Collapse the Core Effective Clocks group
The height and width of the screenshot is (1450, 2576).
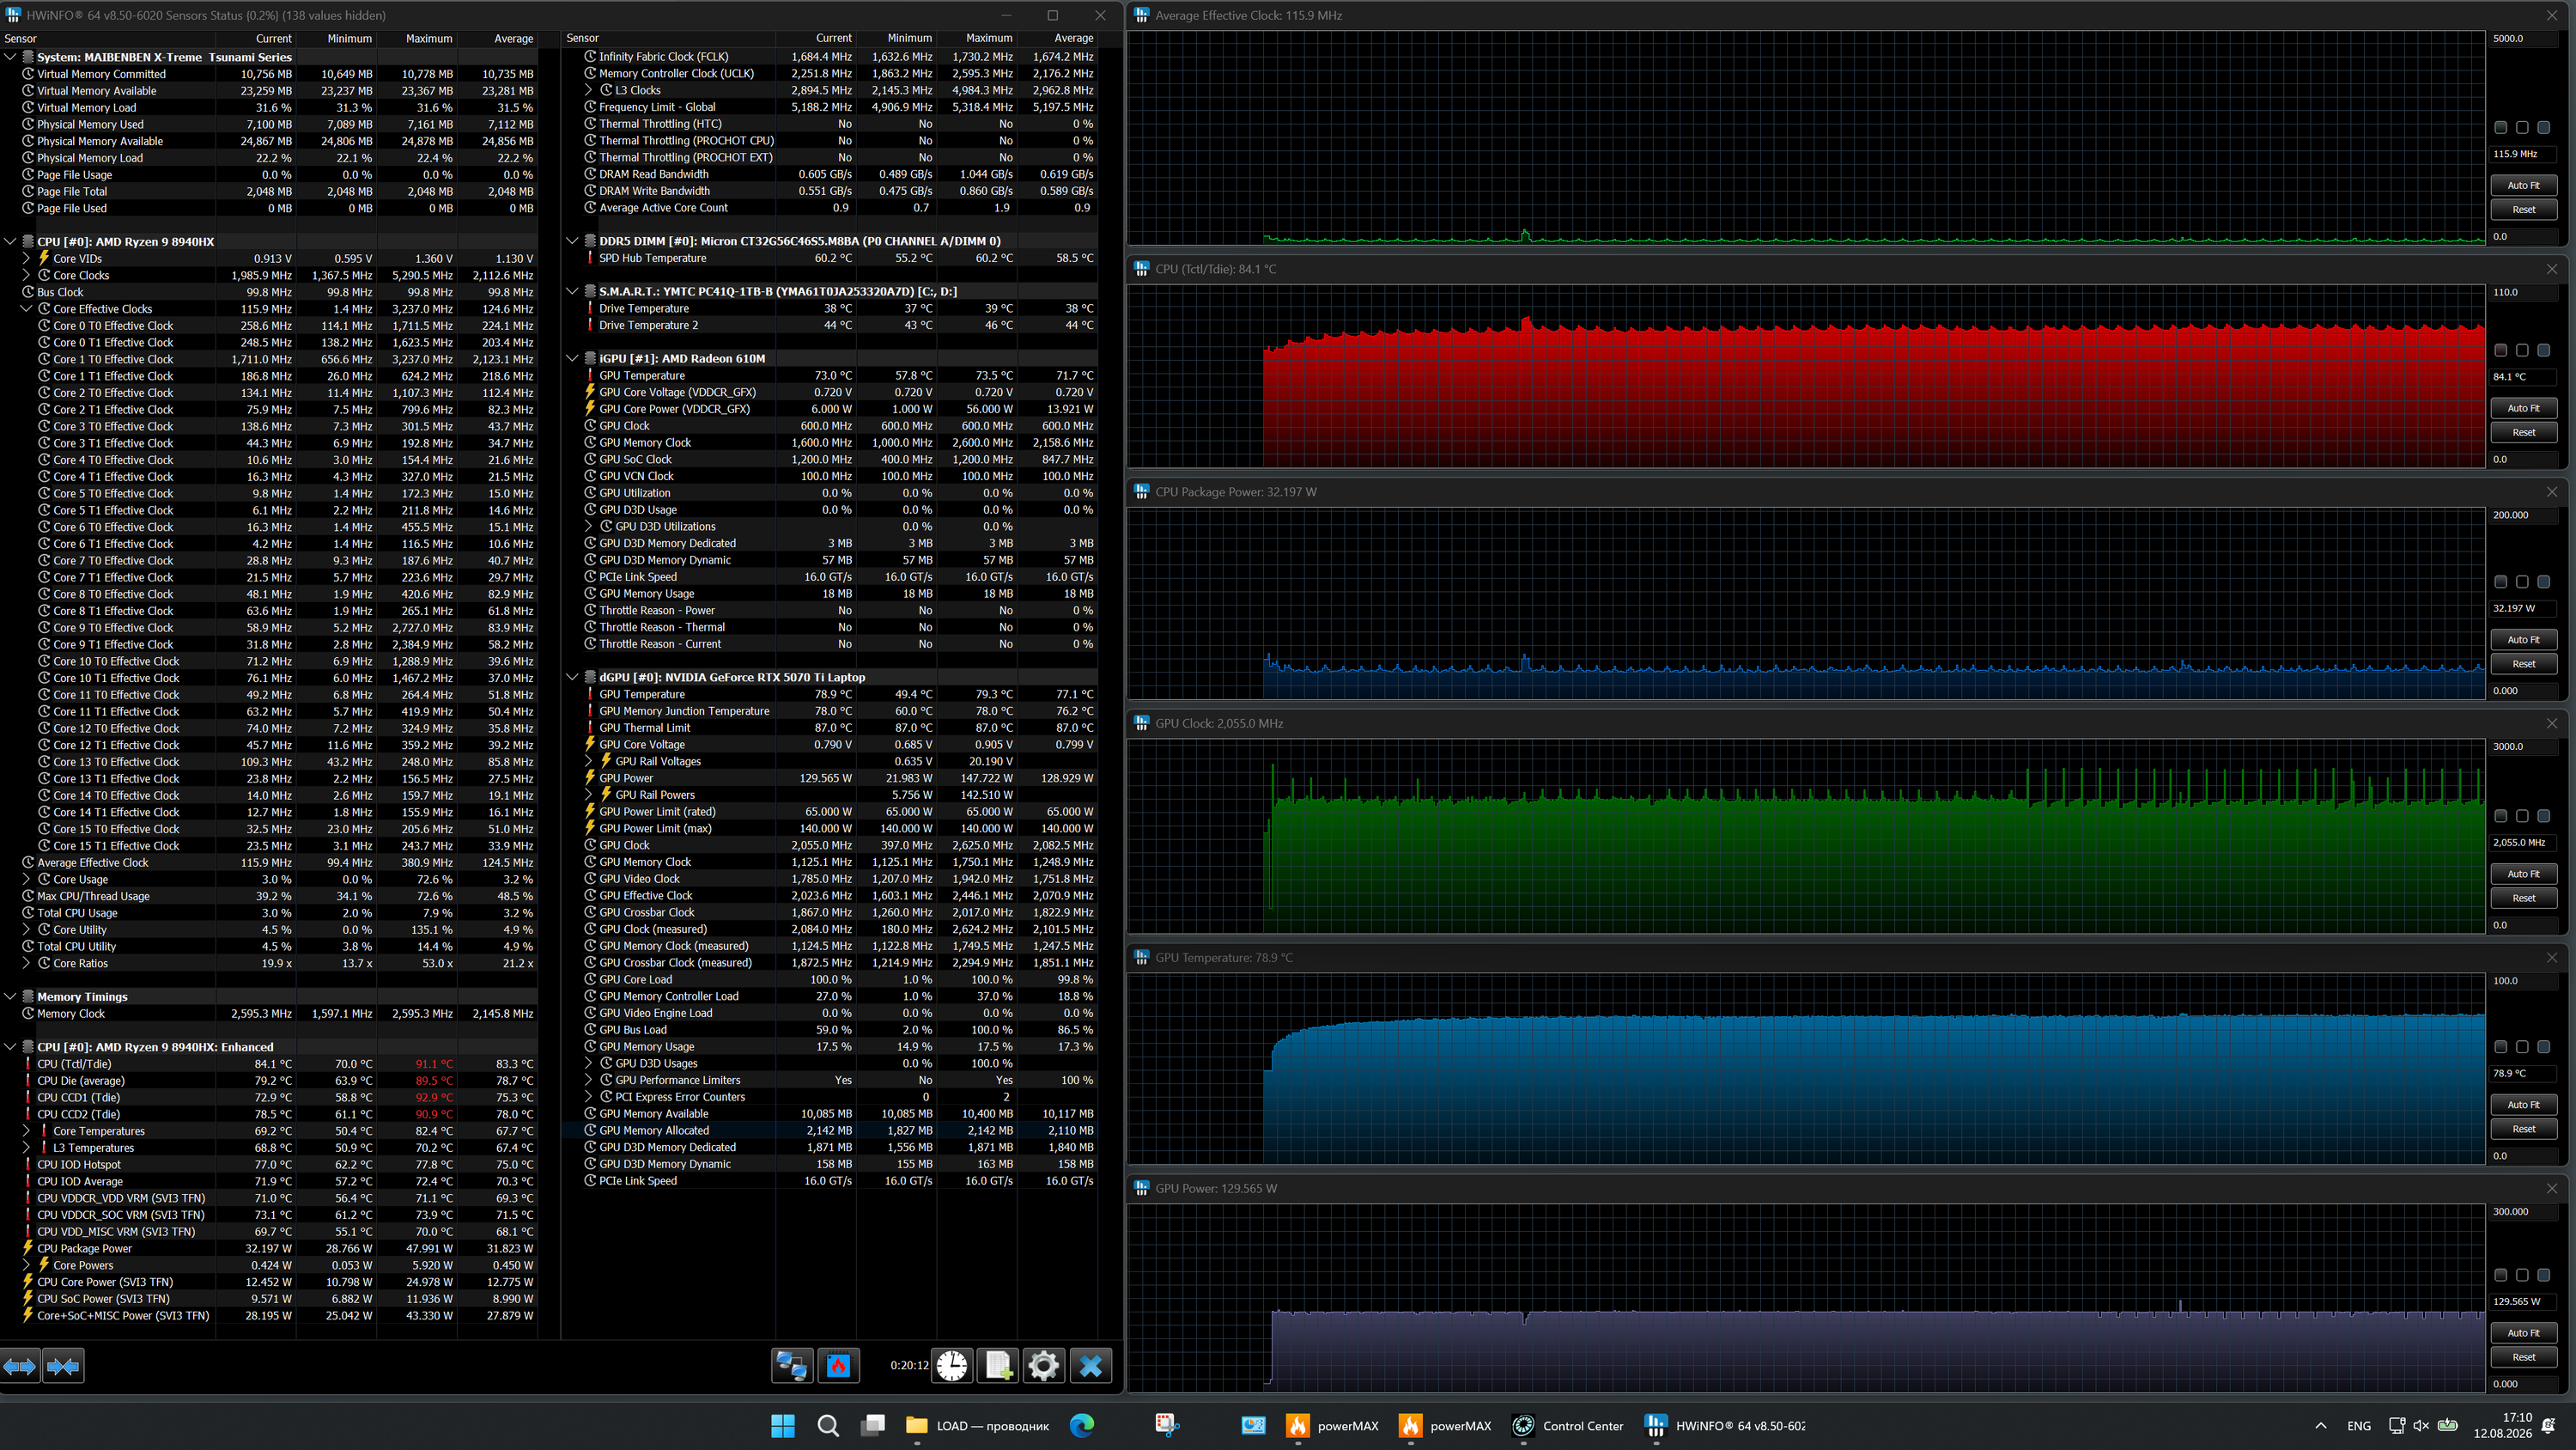point(27,309)
